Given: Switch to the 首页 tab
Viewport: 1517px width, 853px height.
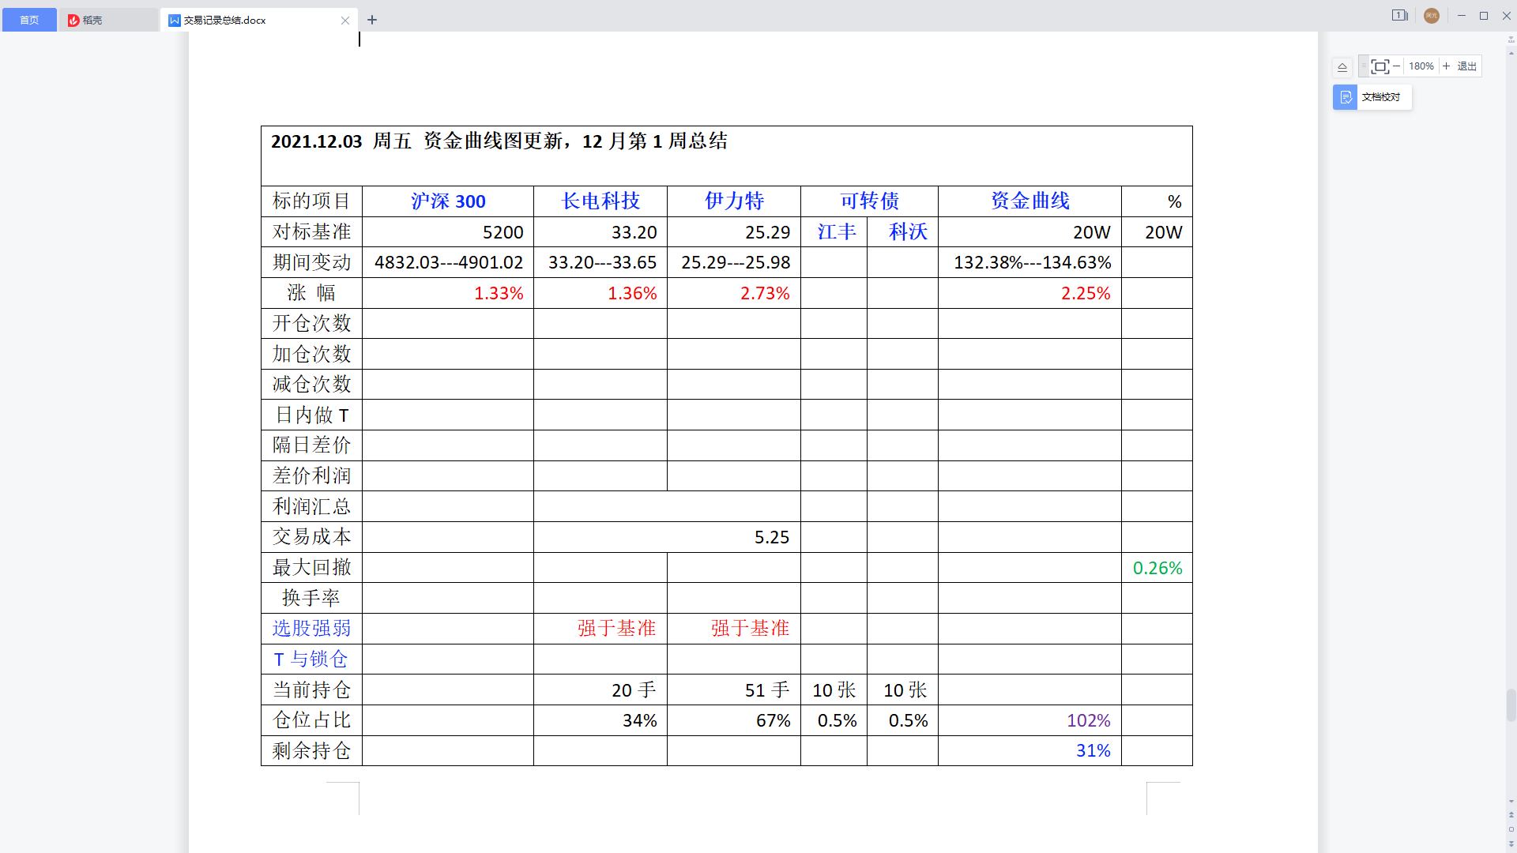Looking at the screenshot, I should click(29, 20).
